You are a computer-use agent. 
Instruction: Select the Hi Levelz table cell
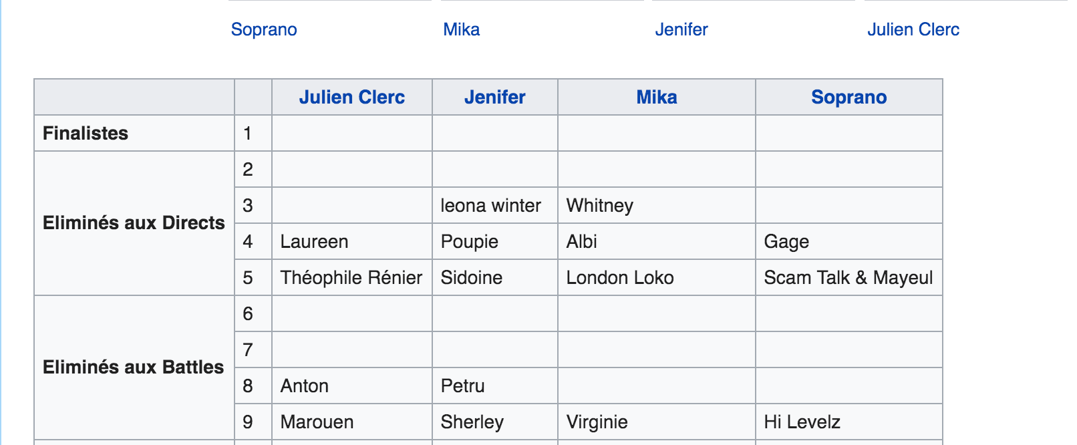click(802, 422)
